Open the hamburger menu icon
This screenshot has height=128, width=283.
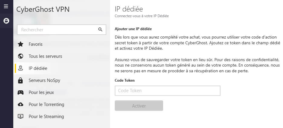point(6,7)
